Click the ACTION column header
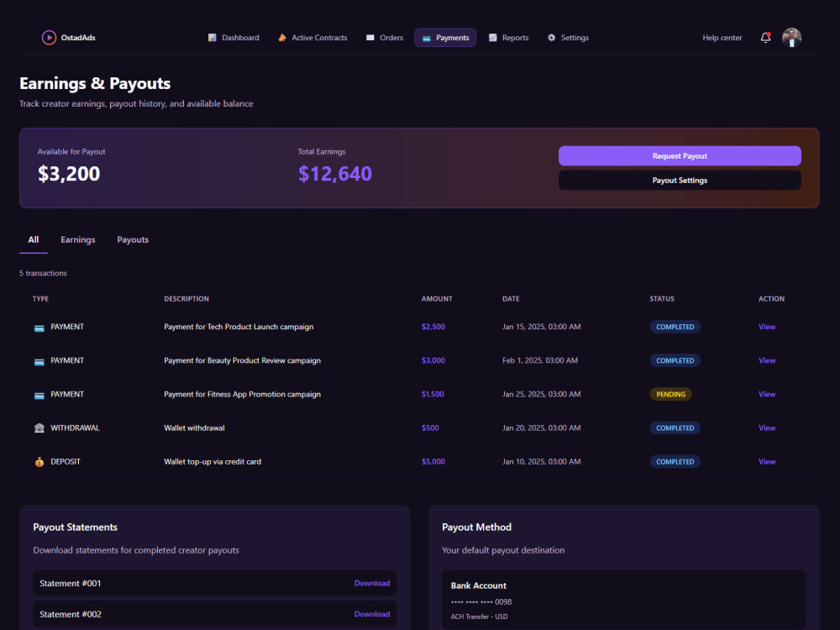The height and width of the screenshot is (630, 840). 771,299
